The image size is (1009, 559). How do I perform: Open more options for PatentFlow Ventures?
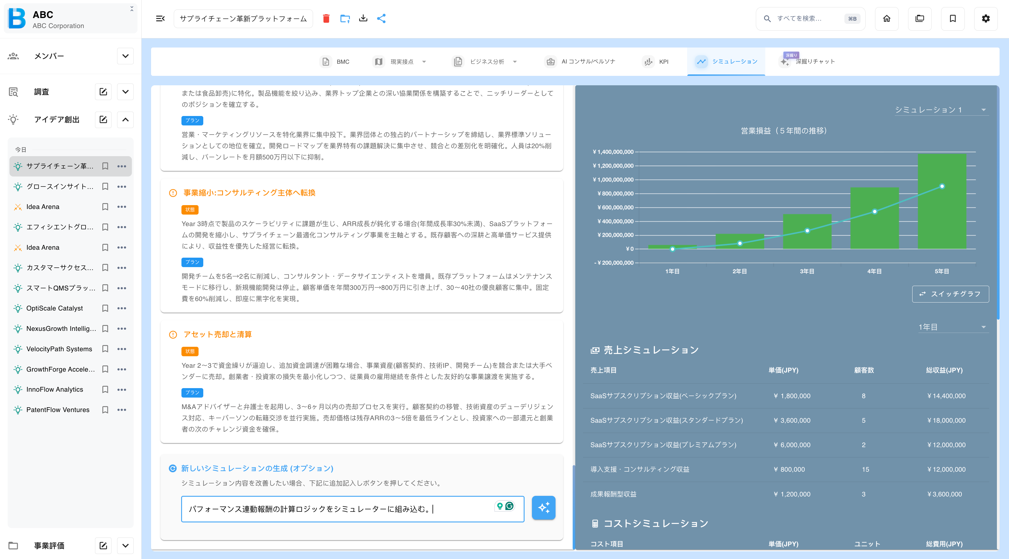(122, 410)
